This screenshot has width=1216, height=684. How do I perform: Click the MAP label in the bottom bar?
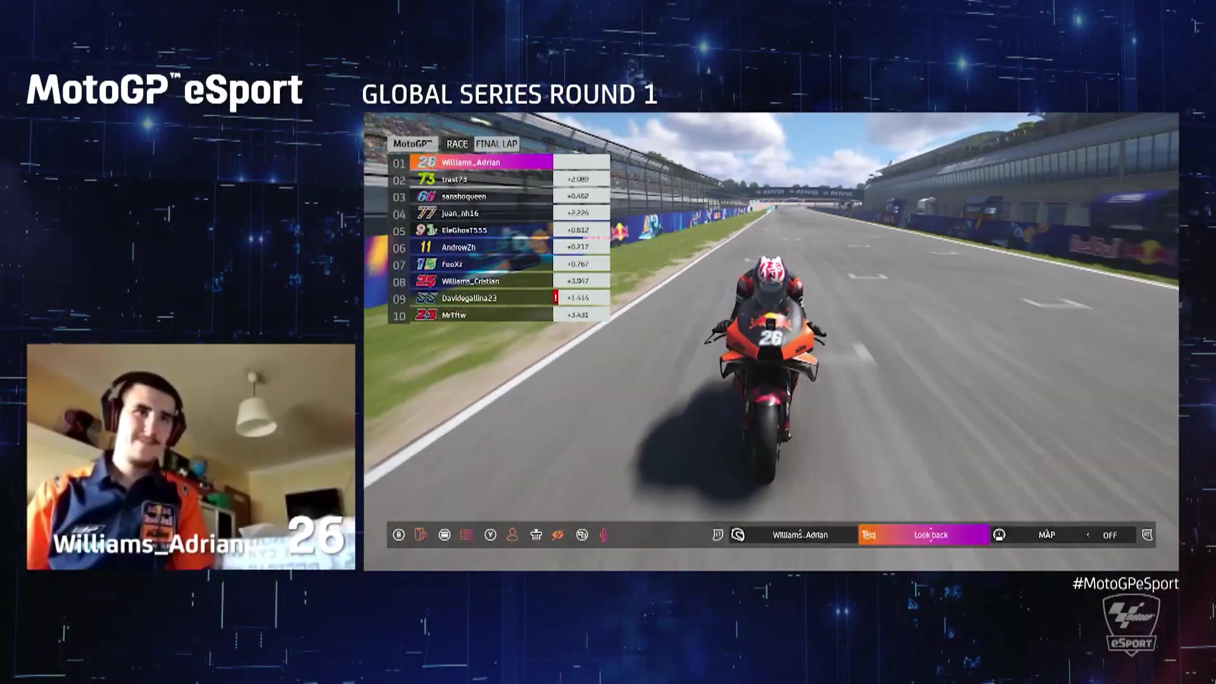pyautogui.click(x=1047, y=535)
